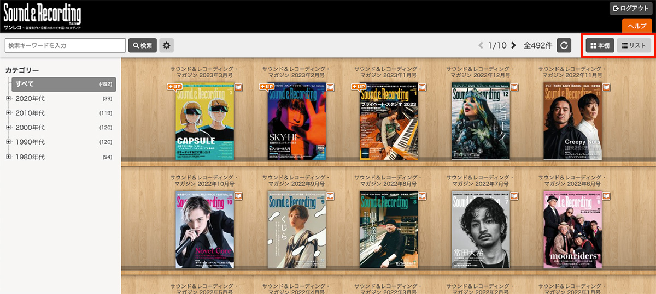Viewport: 656px width, 294px height.
Task: Click title サウンド&レコーディング・マガジン 2022年8月号
Action: pyautogui.click(x=389, y=181)
